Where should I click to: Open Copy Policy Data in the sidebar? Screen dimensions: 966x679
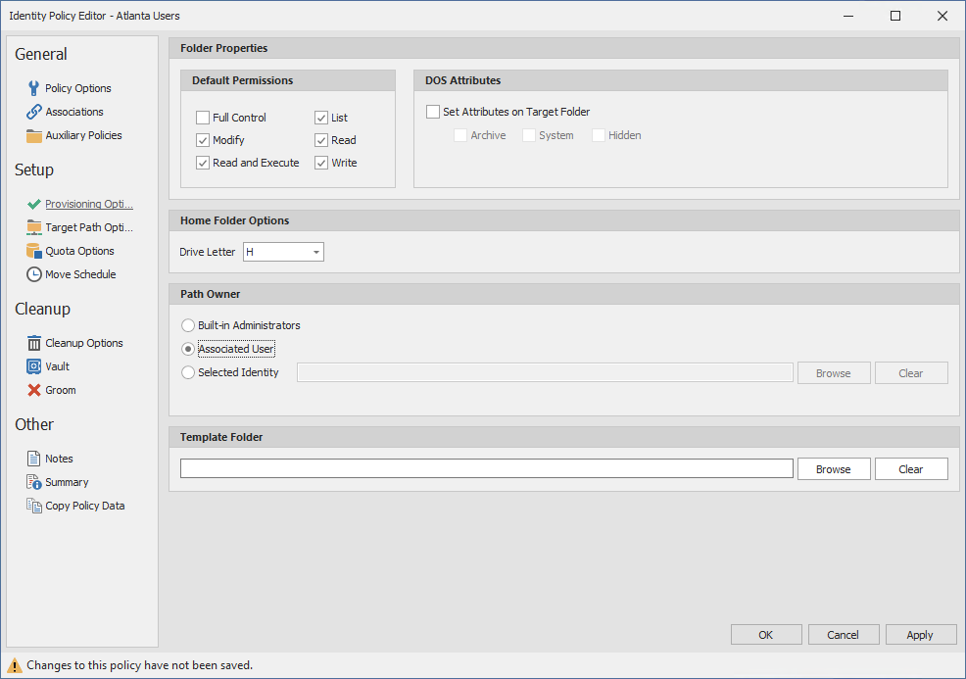(84, 506)
